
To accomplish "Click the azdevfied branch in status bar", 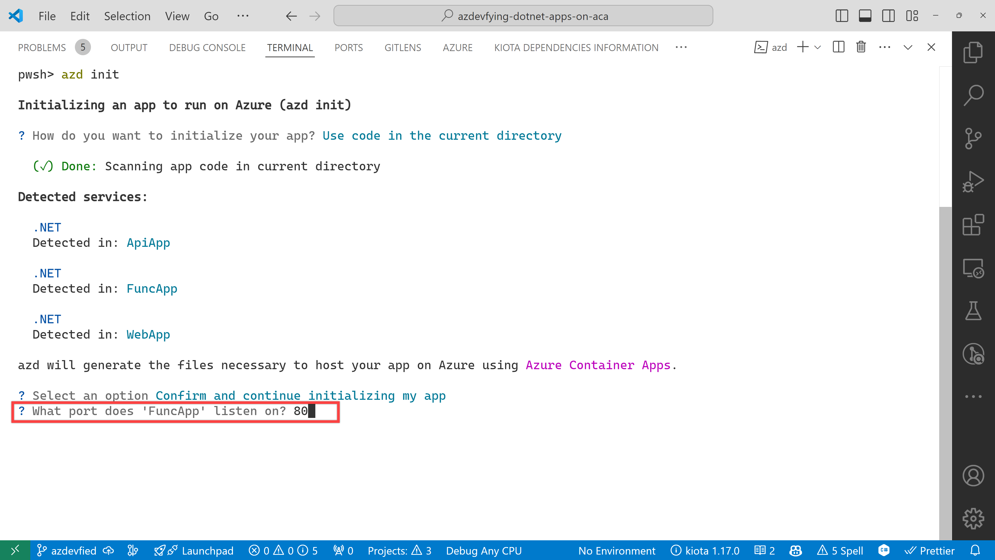I will pyautogui.click(x=66, y=550).
